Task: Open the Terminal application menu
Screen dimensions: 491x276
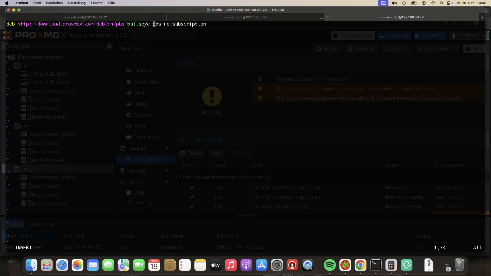Action: [x=21, y=3]
